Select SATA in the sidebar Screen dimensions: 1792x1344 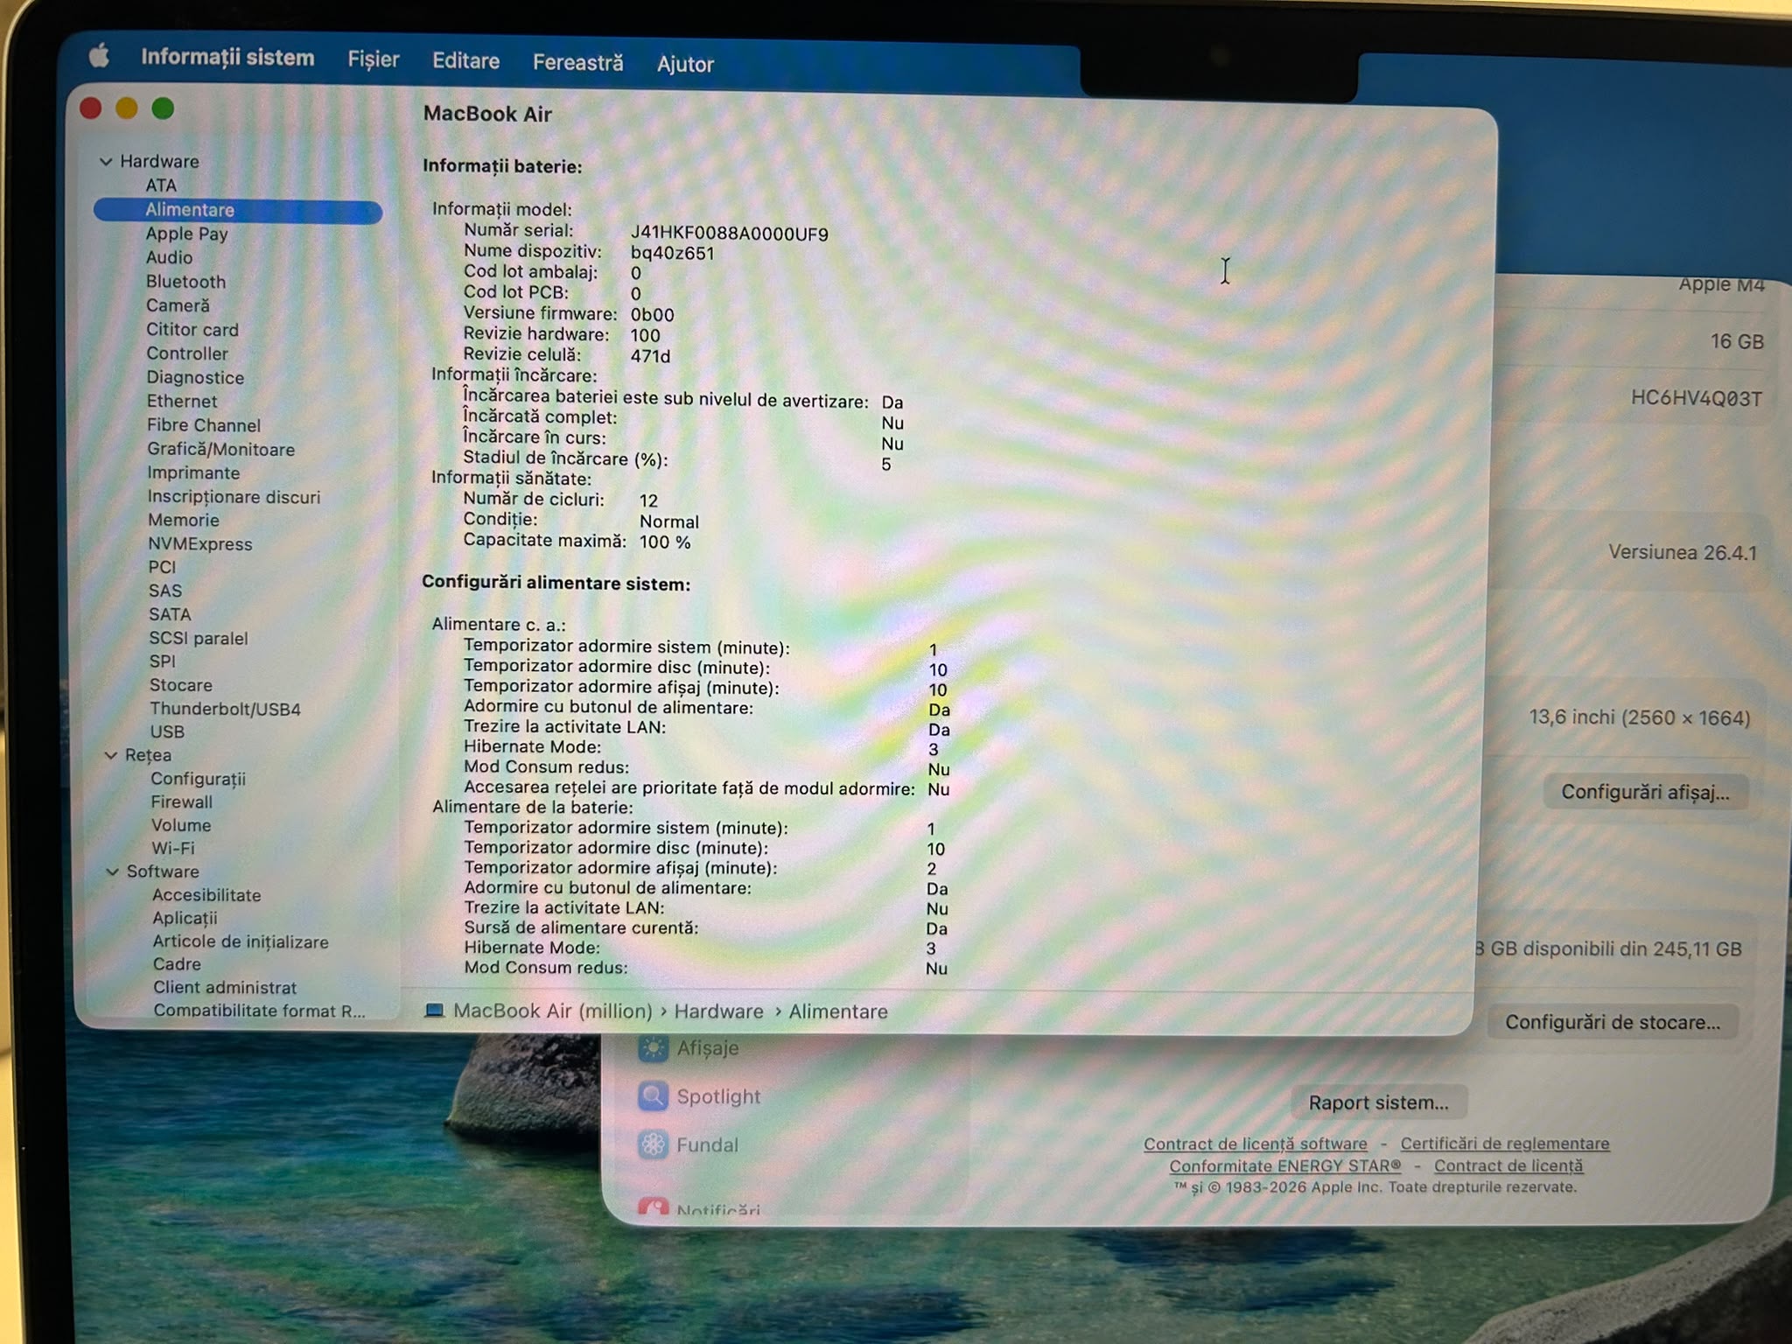point(169,614)
